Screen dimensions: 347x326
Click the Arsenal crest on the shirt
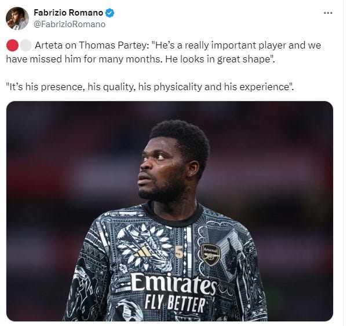210,255
